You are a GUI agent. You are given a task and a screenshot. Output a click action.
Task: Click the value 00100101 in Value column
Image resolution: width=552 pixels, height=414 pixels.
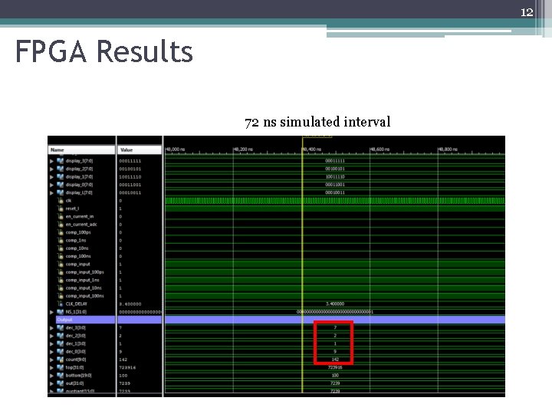130,169
